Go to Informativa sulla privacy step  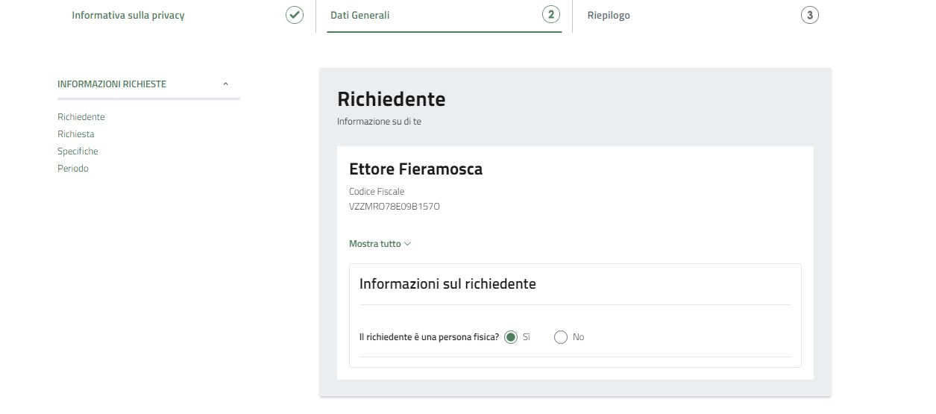point(128,15)
